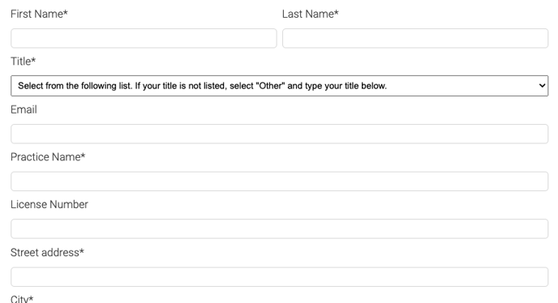Click the required asterisk after Last Name
The height and width of the screenshot is (303, 558).
pos(337,12)
